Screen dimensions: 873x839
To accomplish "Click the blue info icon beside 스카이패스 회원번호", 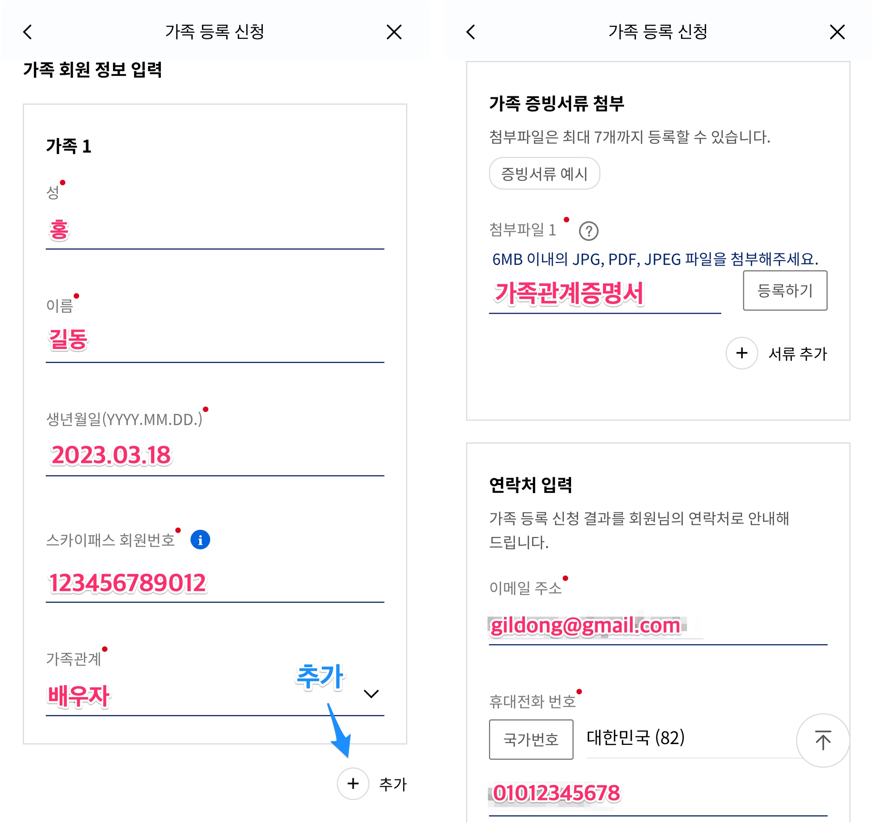I will (199, 540).
